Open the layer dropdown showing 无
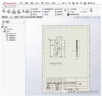102x97 pixels. click(9, 6)
